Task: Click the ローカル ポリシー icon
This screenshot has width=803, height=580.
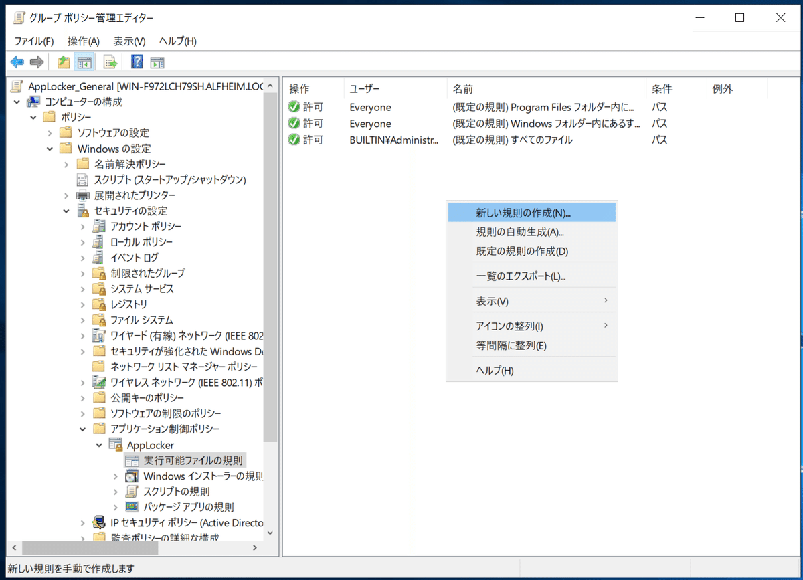Action: pos(99,242)
